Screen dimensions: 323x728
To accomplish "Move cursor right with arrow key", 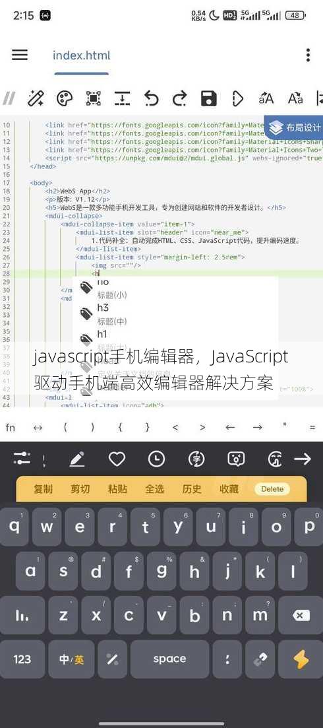I will click(257, 427).
